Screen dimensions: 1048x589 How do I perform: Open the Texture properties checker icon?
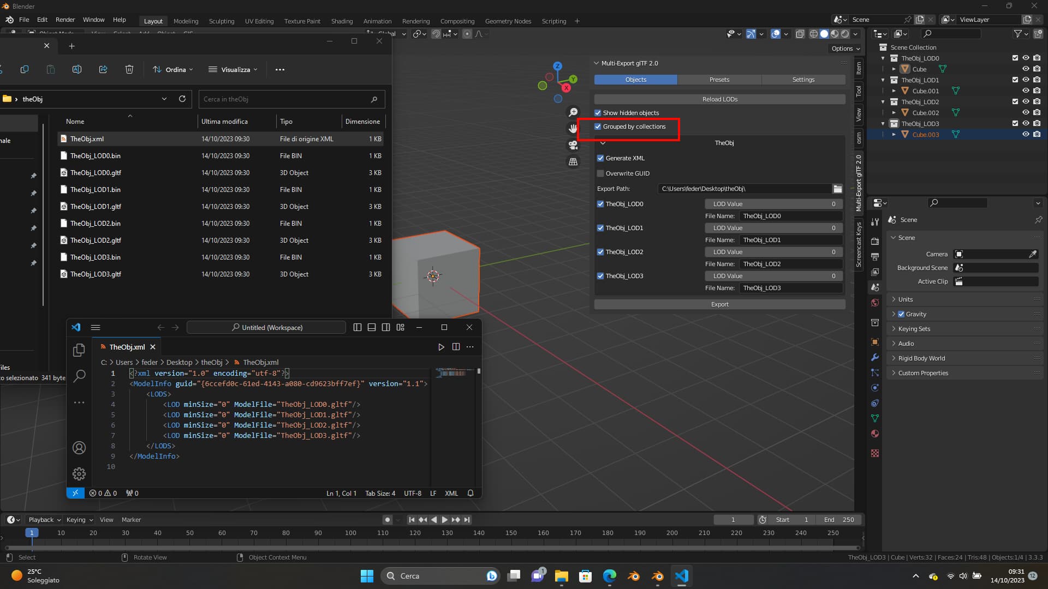tap(875, 453)
